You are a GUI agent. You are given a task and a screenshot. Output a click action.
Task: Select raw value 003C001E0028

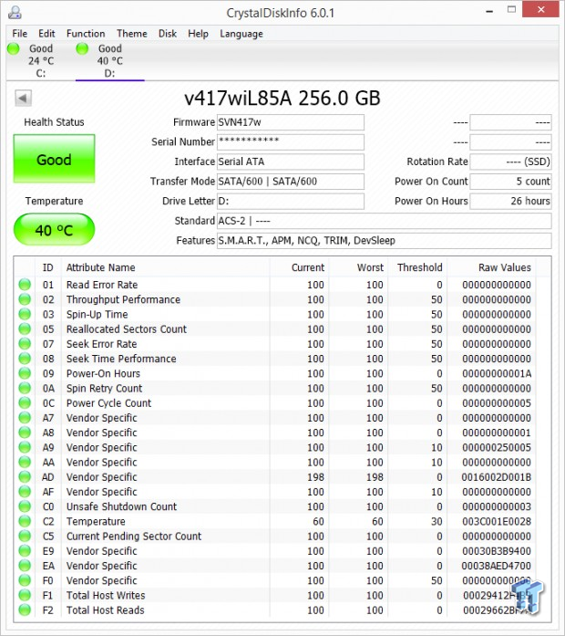pos(497,521)
